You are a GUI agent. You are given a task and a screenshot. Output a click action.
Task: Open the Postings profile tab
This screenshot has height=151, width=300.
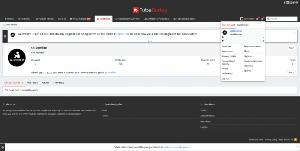pyautogui.click(x=32, y=83)
